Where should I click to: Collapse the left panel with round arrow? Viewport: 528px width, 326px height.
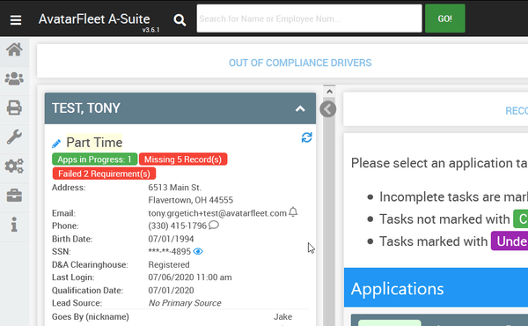327,109
